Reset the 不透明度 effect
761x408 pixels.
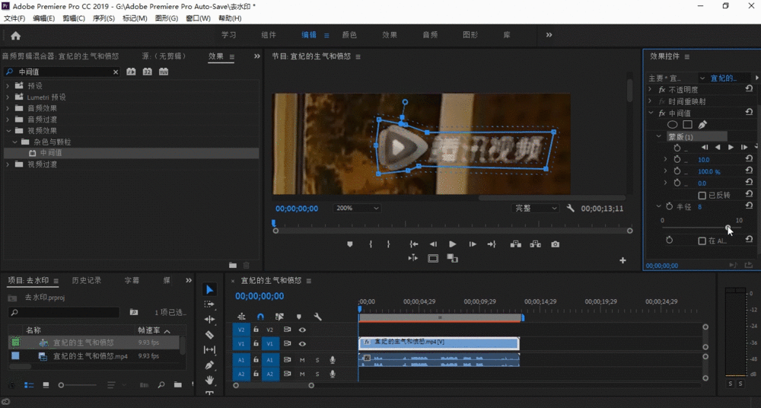(749, 89)
